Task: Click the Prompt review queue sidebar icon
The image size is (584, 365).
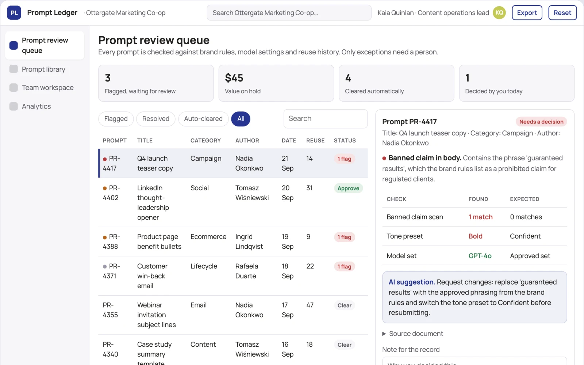Action: tap(14, 45)
